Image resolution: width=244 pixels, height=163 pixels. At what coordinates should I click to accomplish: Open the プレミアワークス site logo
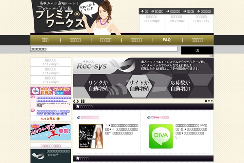pyautogui.click(x=60, y=16)
